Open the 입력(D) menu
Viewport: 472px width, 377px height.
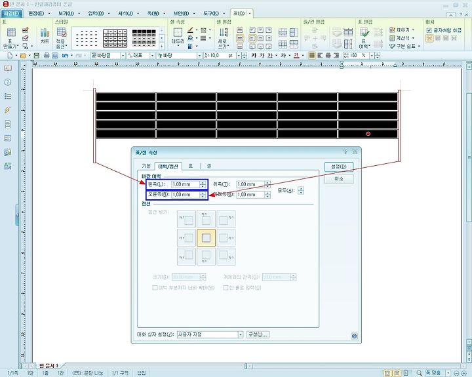[96, 14]
